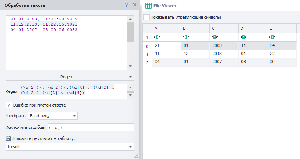Screen dimensions: 300x159
Task: Open the Regex action type dropdown
Action: pyautogui.click(x=70, y=76)
